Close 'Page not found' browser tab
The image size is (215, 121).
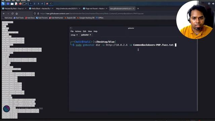pos(106,8)
